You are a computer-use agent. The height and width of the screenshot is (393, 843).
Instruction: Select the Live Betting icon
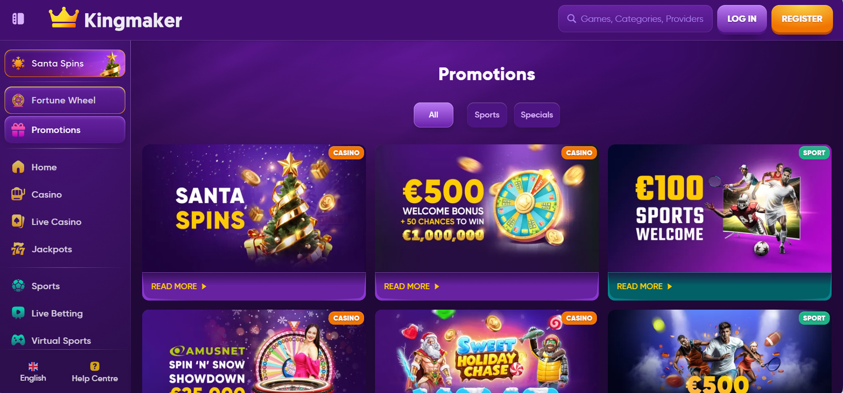pyautogui.click(x=18, y=313)
